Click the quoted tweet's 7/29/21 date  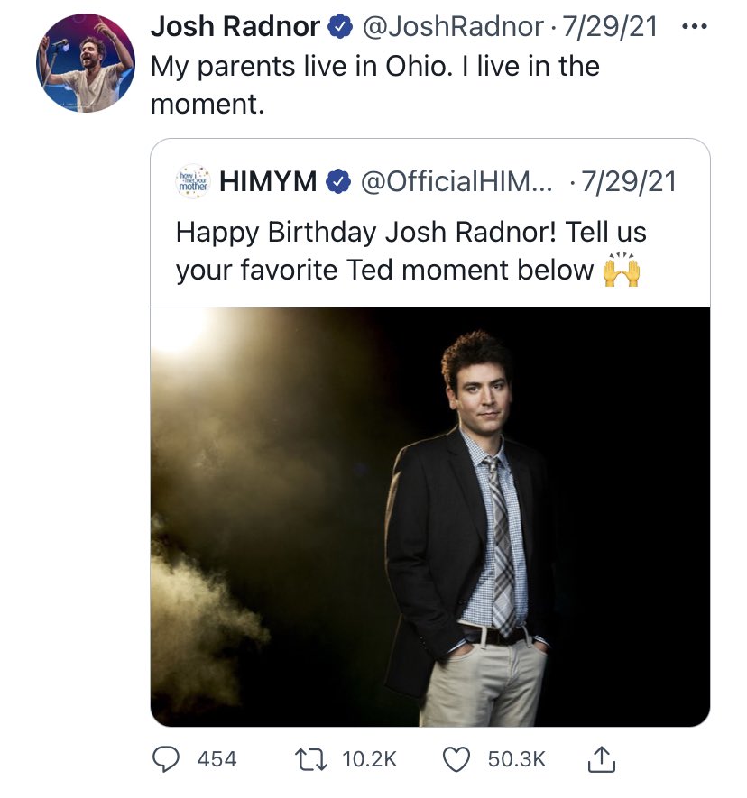pos(629,182)
